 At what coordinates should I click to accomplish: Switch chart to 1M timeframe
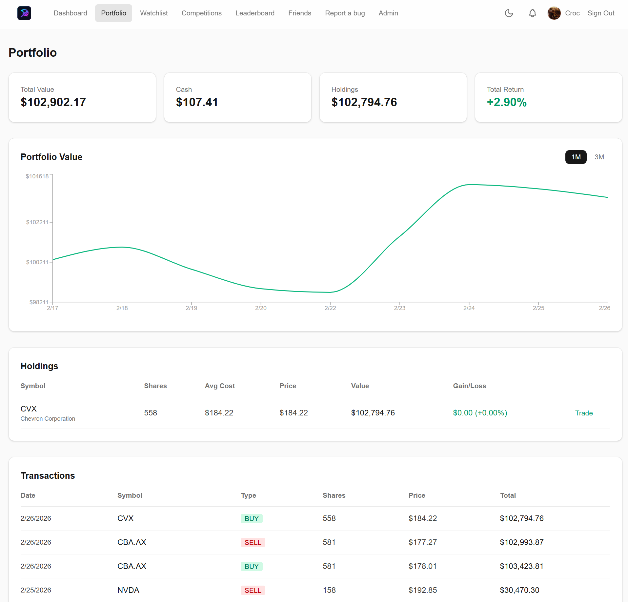[x=576, y=157]
